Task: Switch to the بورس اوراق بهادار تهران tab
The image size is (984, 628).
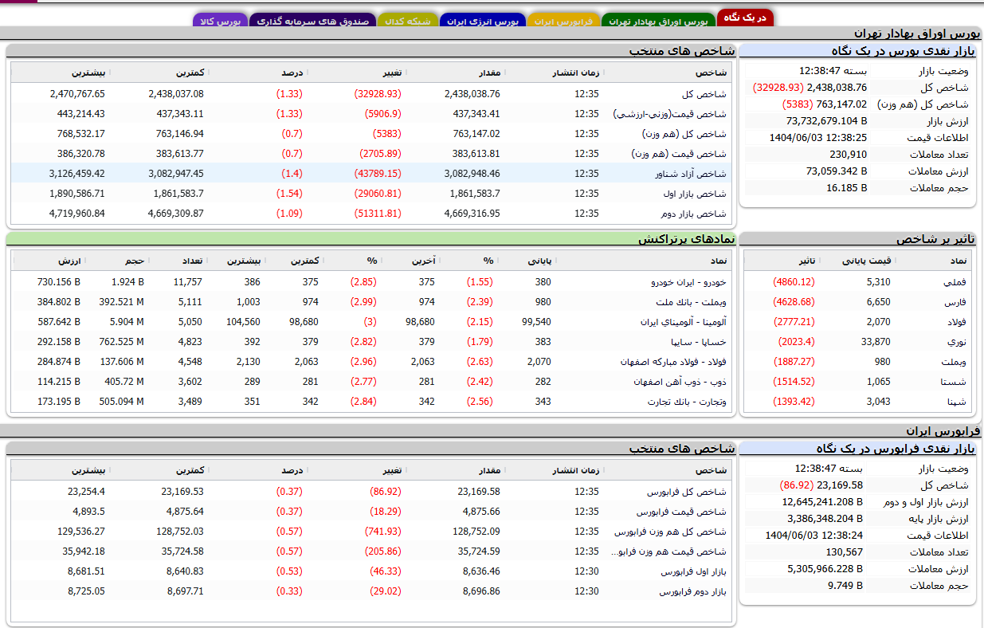Action: click(x=658, y=22)
